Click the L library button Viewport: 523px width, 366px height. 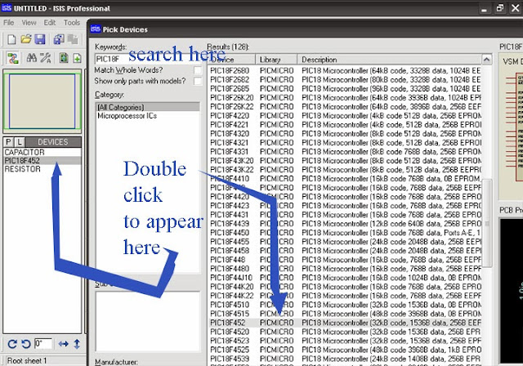point(20,142)
